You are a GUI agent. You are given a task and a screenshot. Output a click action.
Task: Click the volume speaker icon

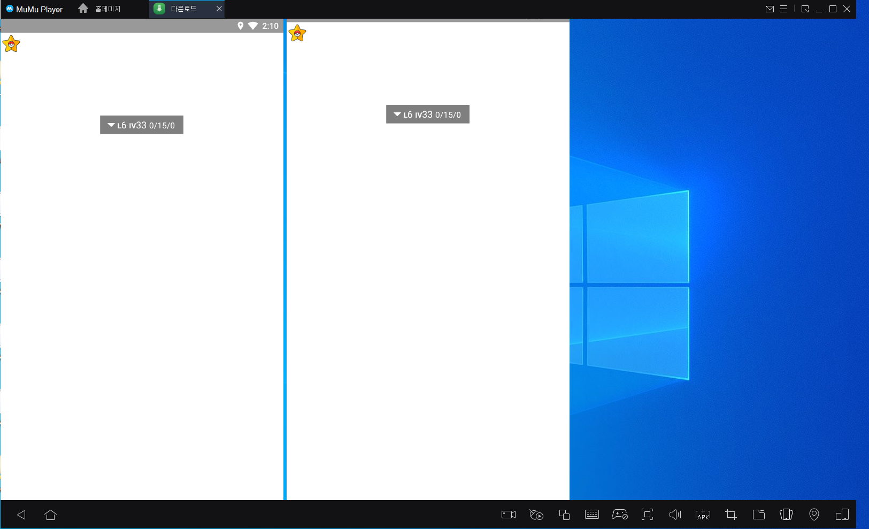[x=675, y=515]
